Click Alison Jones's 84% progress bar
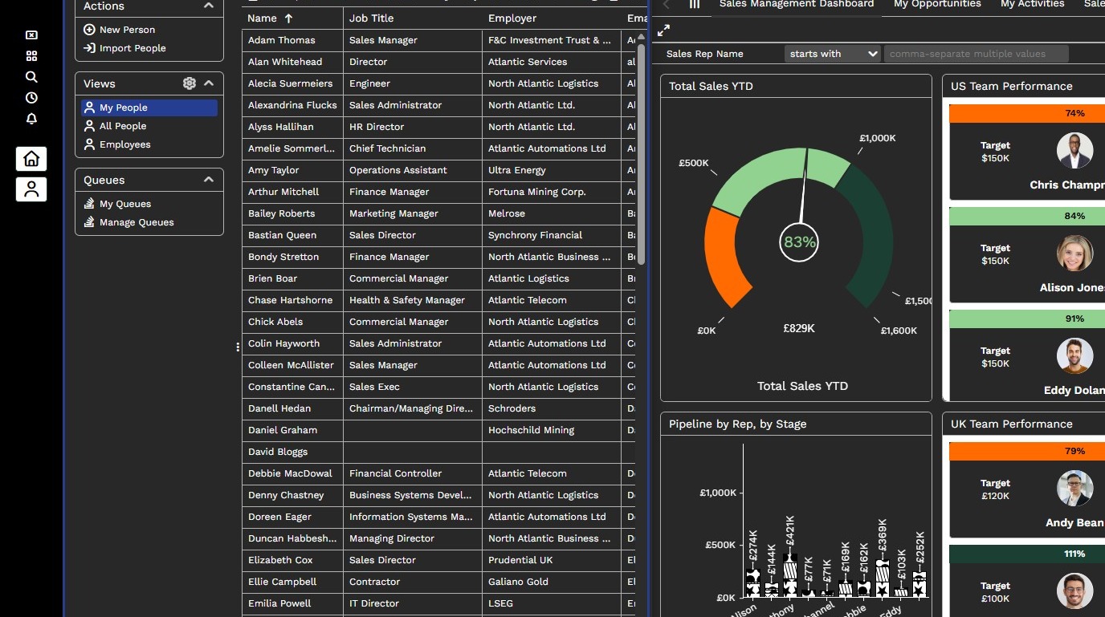 (1027, 216)
